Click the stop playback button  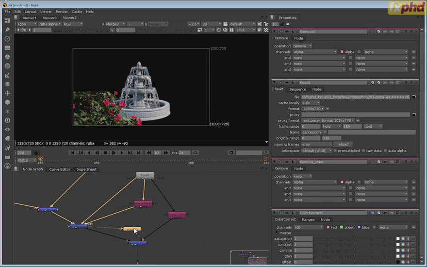[x=105, y=153]
